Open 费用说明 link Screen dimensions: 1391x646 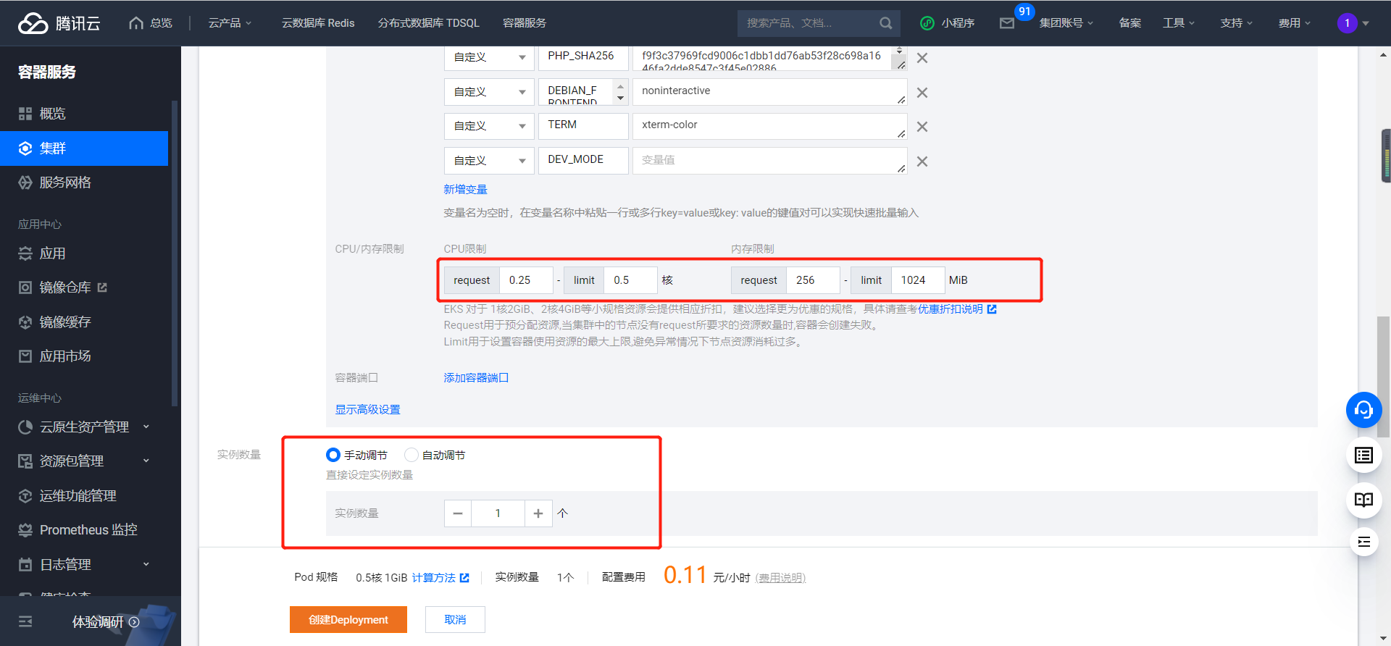click(x=780, y=578)
